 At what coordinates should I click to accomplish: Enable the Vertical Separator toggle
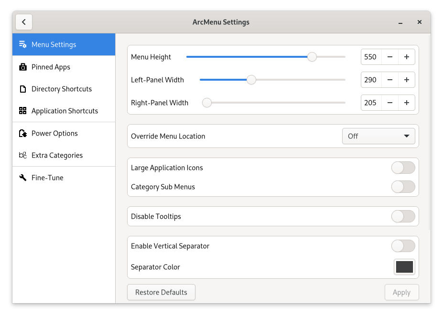pyautogui.click(x=403, y=246)
